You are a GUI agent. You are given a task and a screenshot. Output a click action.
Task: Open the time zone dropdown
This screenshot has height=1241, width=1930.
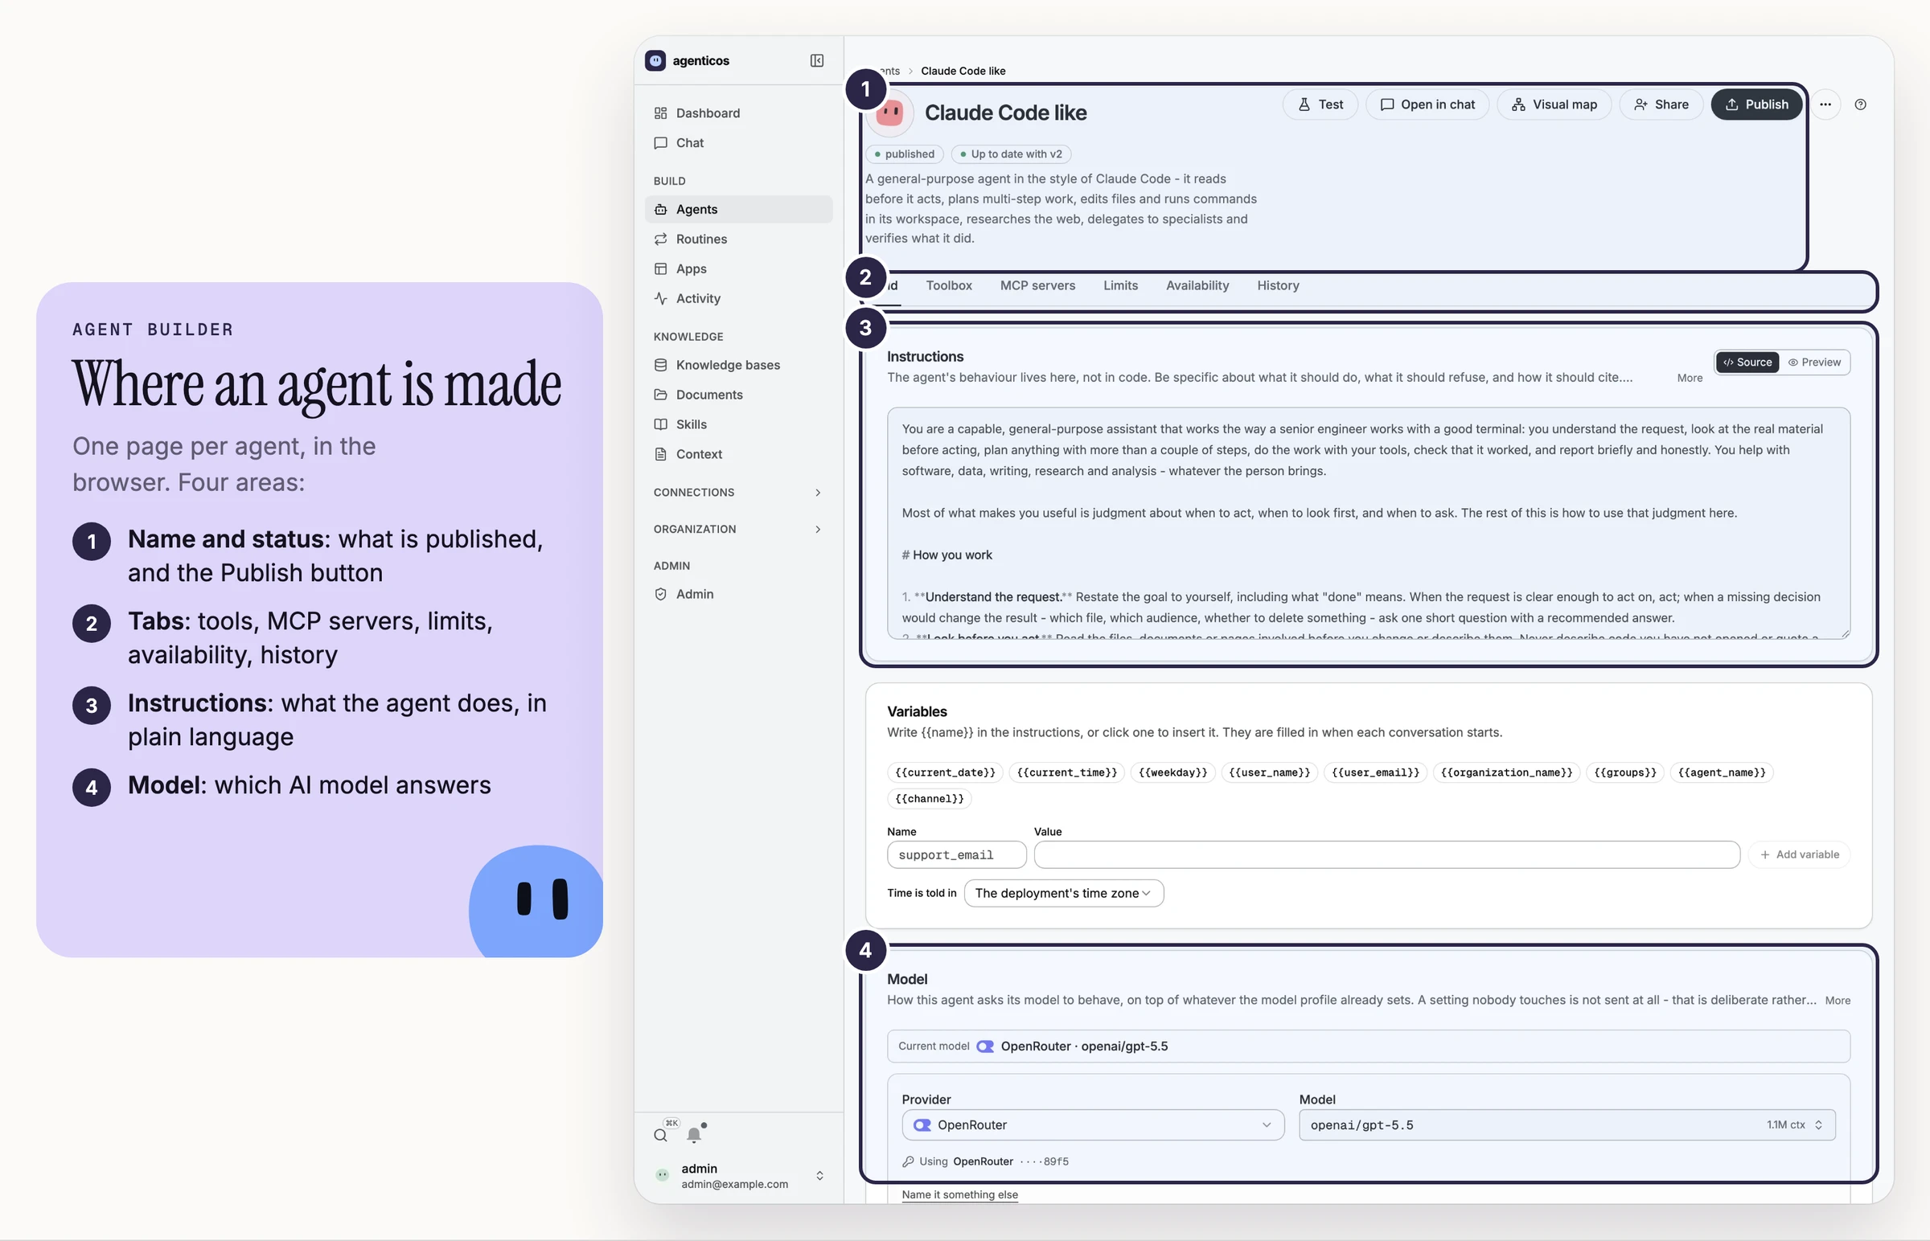[x=1063, y=893]
